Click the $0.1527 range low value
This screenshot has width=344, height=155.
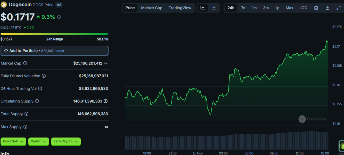click(x=6, y=39)
